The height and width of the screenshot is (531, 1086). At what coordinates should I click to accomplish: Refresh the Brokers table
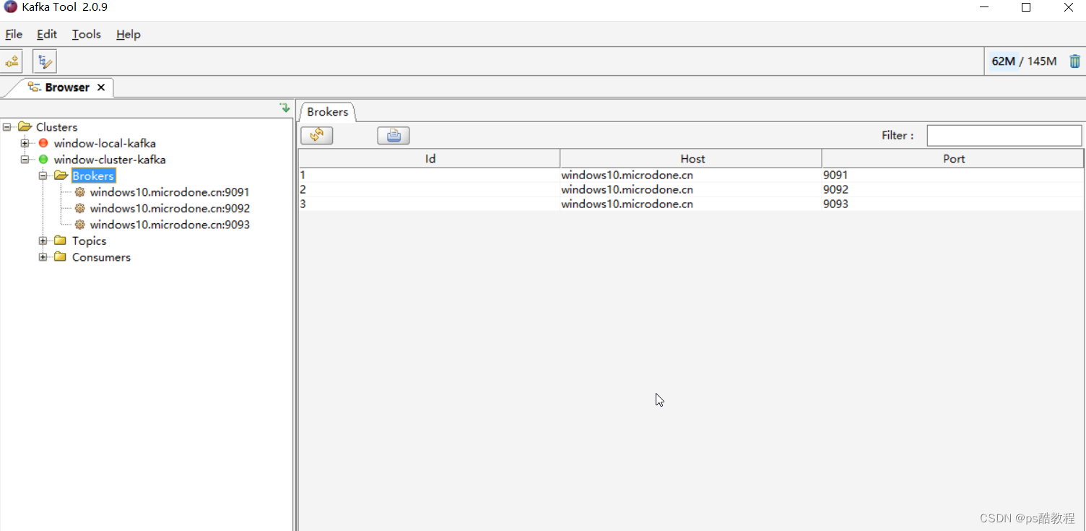point(317,135)
